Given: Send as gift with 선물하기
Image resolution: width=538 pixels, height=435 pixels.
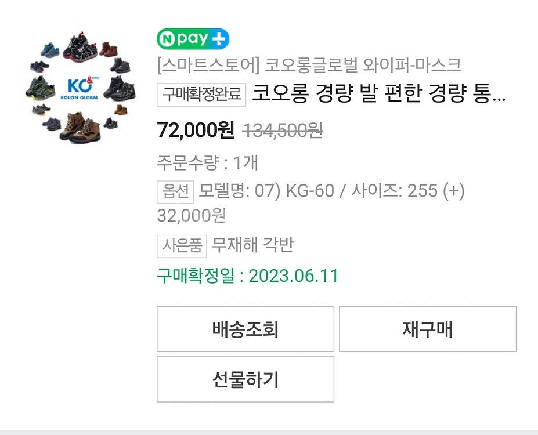Looking at the screenshot, I should [x=245, y=379].
